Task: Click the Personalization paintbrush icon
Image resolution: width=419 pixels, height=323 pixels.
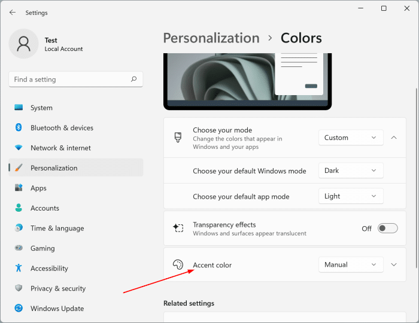Action: 19,167
